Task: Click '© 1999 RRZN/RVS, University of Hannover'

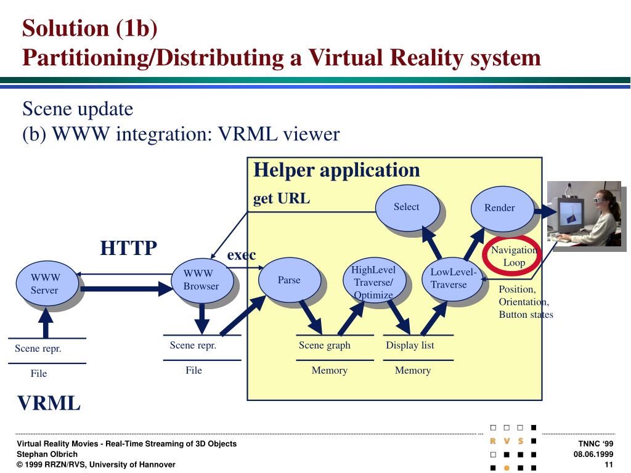Action: [x=96, y=464]
